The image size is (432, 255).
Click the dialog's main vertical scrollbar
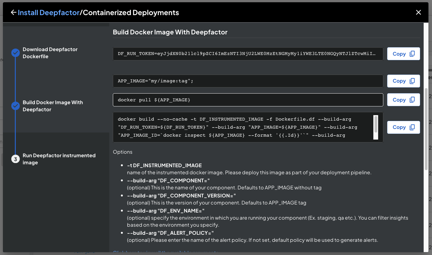[x=426, y=129]
